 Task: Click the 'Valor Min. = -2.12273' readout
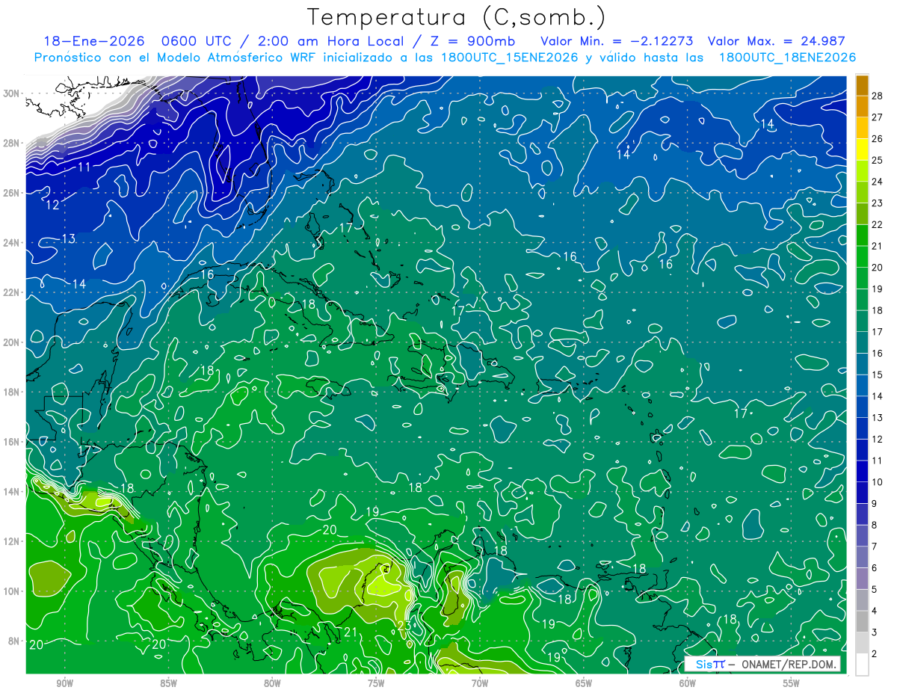coord(618,41)
